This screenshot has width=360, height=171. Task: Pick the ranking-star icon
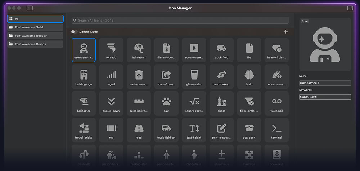[139, 157]
